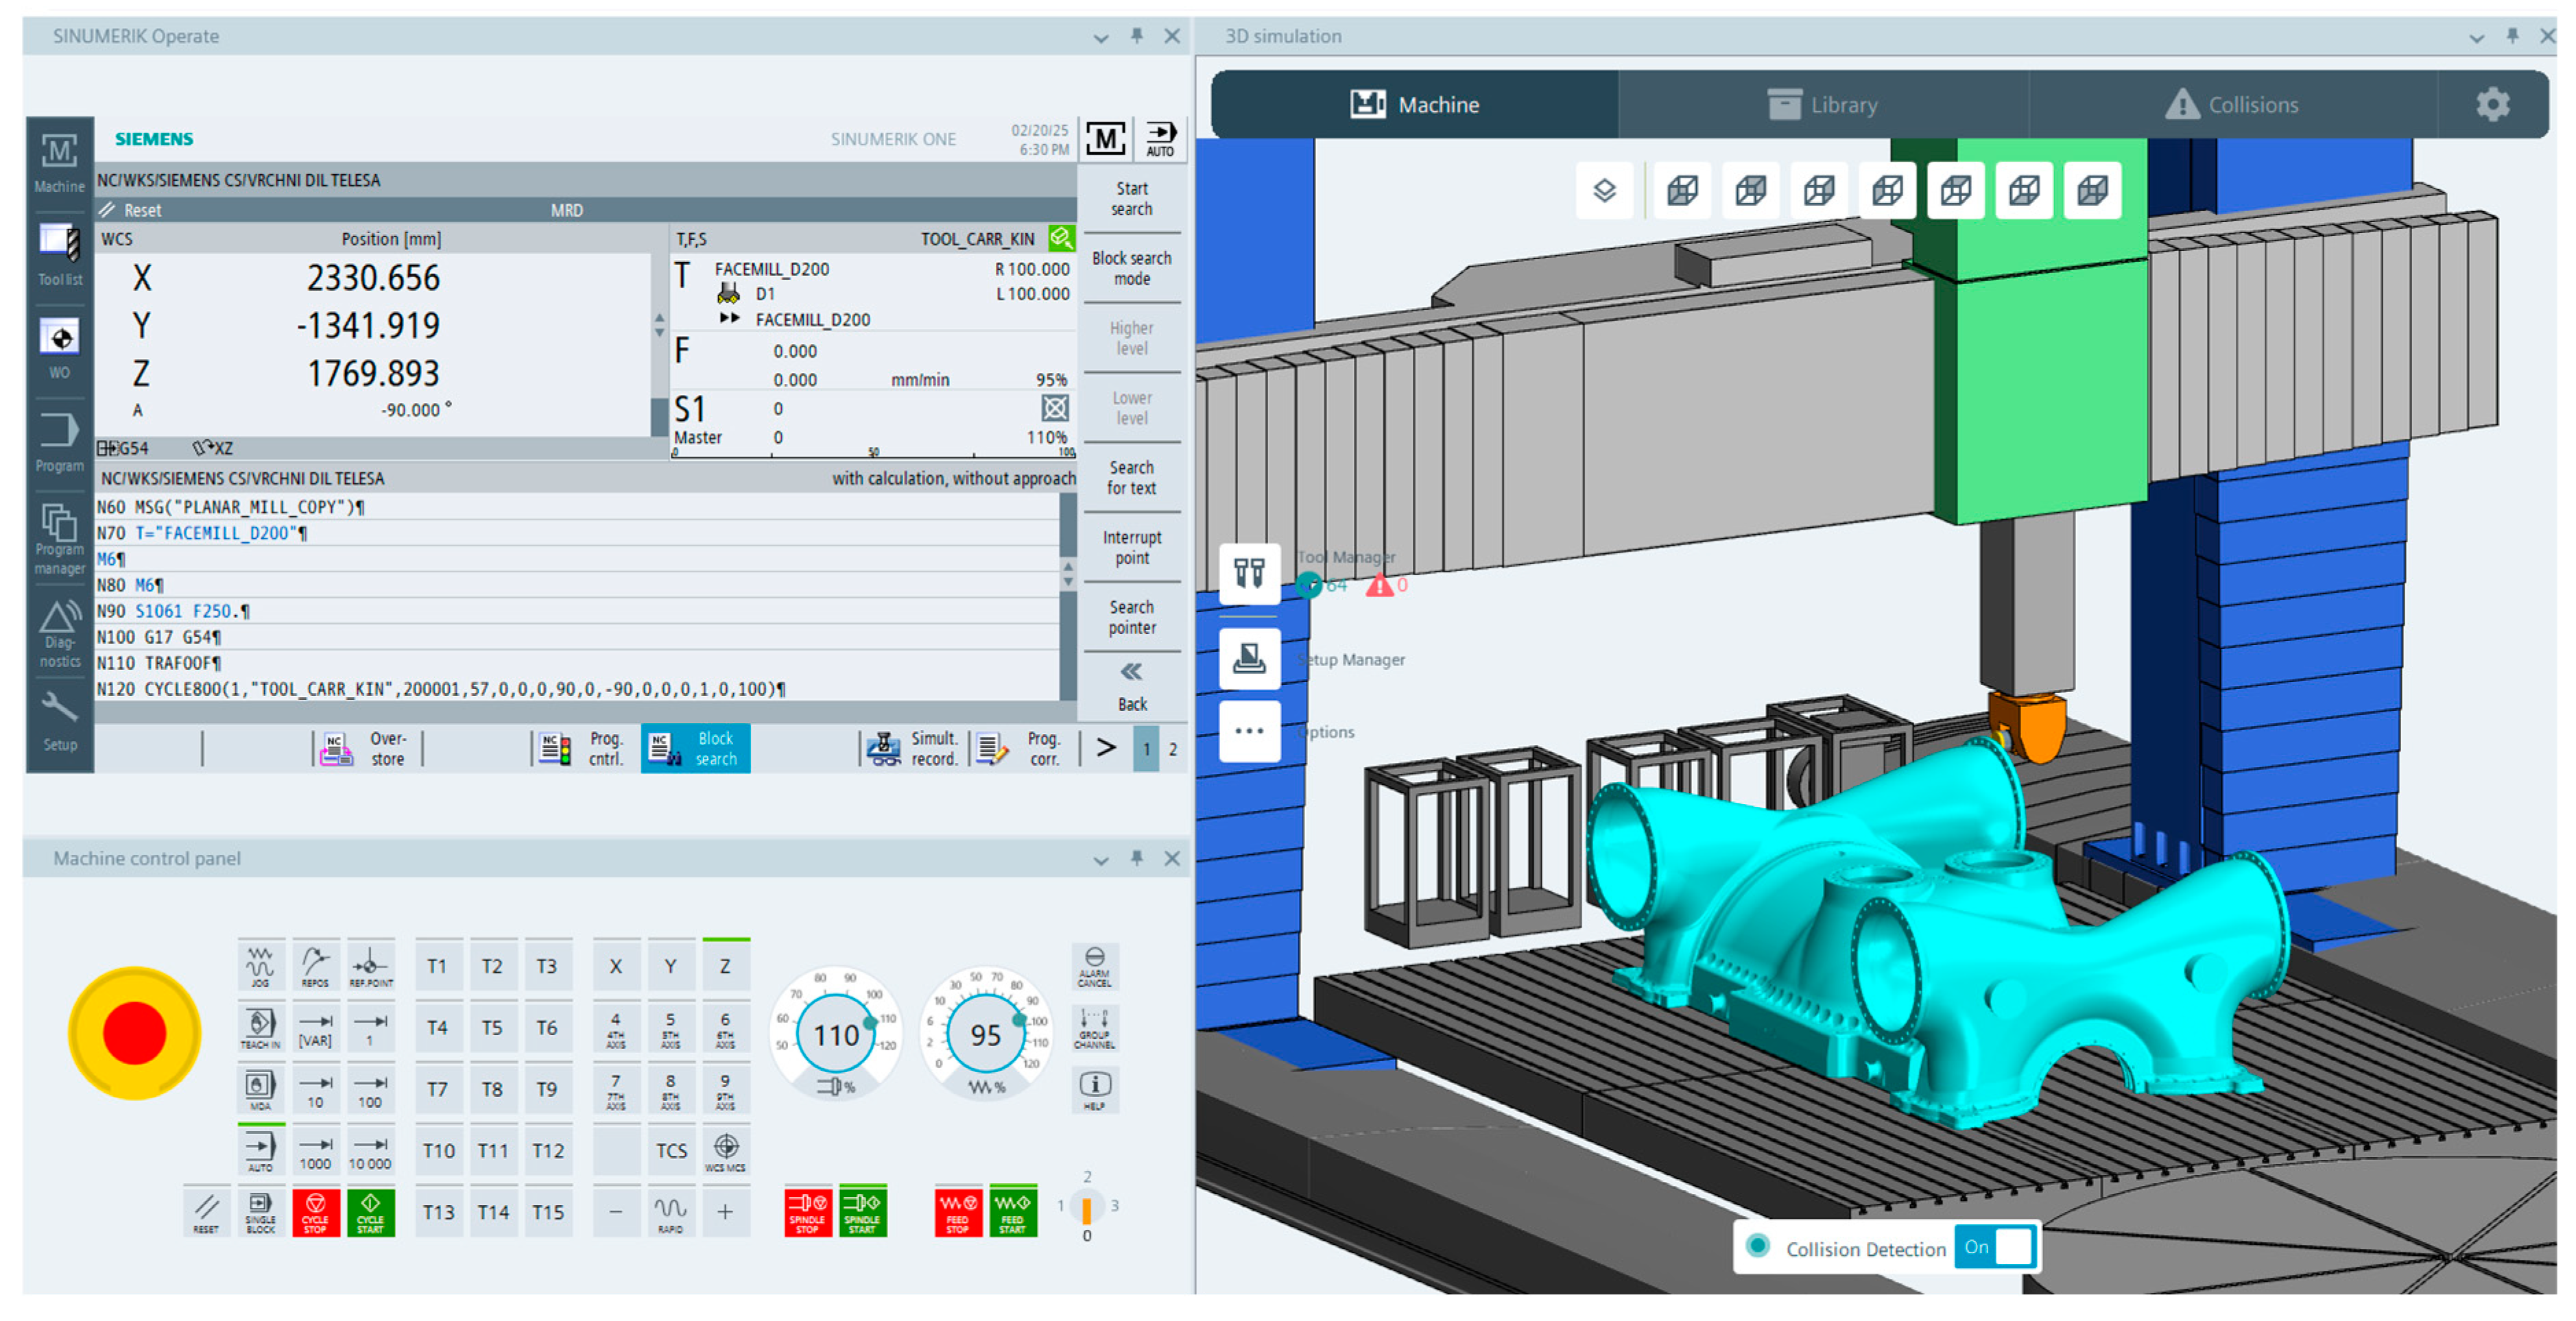2576x1321 pixels.
Task: Adjust the feed override dial showing 95
Action: tap(985, 1034)
